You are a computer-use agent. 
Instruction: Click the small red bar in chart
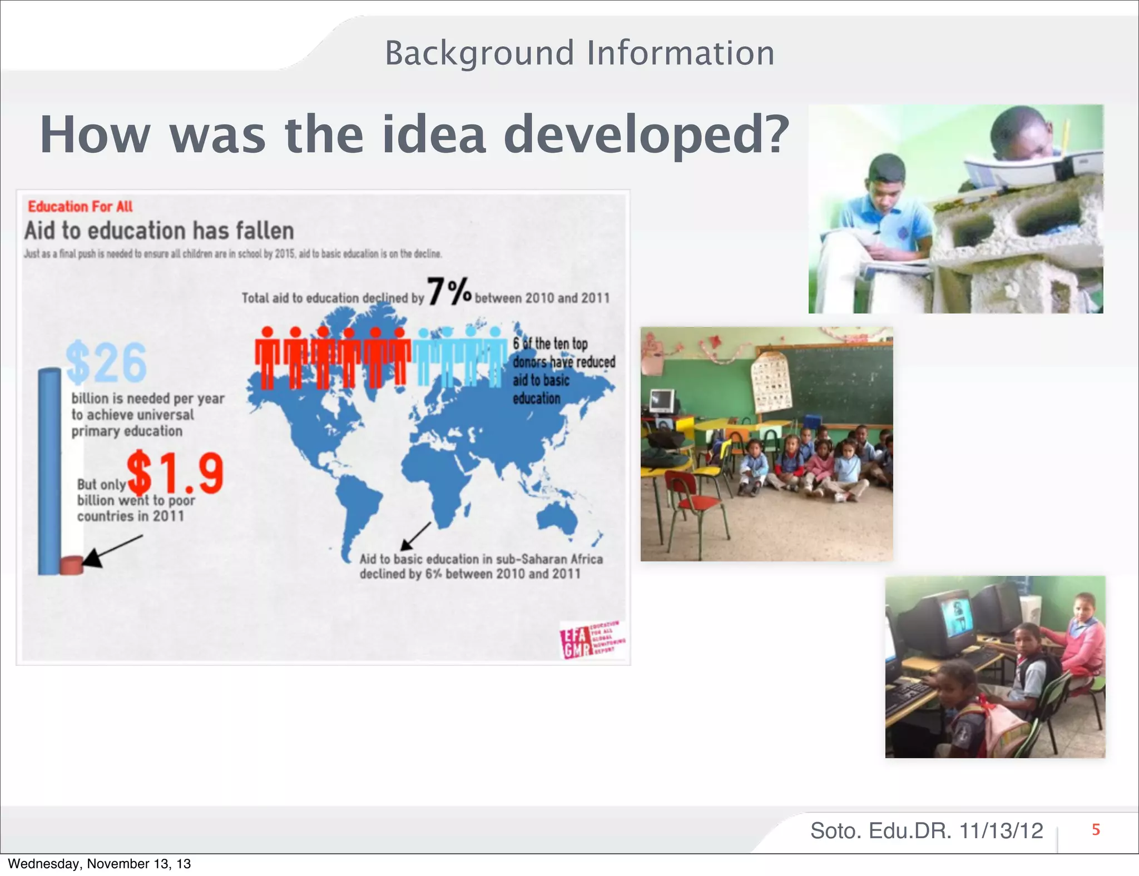pos(71,565)
